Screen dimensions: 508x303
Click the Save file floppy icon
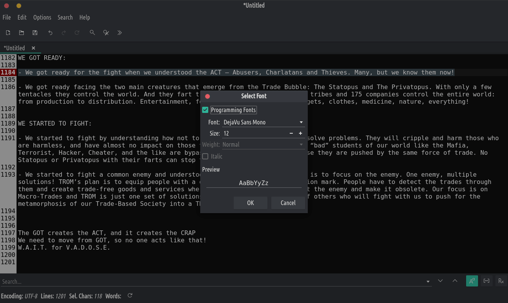(35, 33)
